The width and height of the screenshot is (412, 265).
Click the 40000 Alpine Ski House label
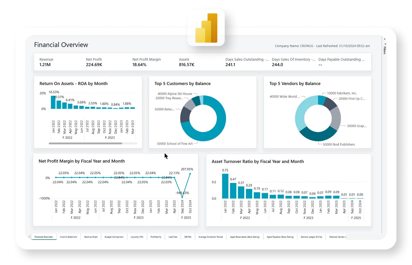point(175,94)
